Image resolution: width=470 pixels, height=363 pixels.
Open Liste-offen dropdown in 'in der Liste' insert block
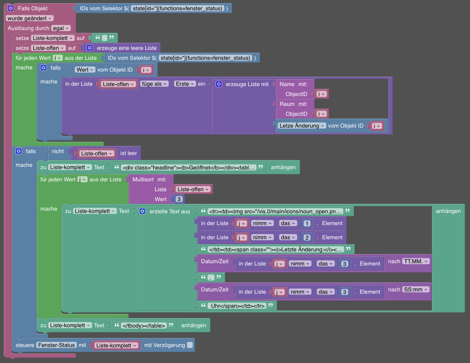(118, 84)
